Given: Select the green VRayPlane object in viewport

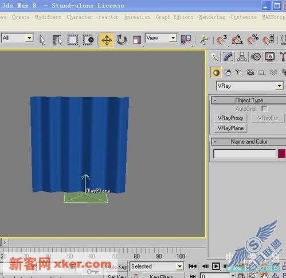Looking at the screenshot, I should [x=86, y=198].
